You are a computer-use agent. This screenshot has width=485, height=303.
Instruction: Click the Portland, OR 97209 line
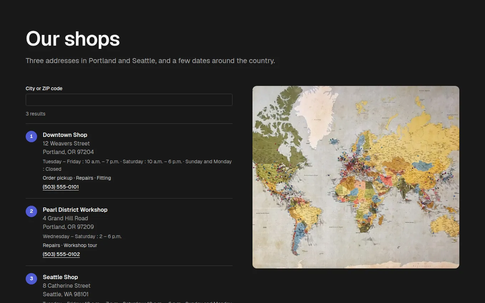pos(68,227)
